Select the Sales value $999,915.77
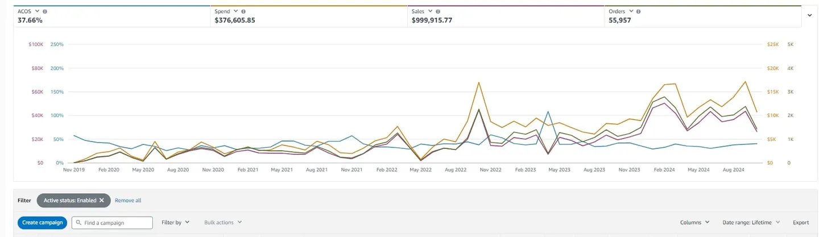The width and height of the screenshot is (819, 237). coord(432,20)
